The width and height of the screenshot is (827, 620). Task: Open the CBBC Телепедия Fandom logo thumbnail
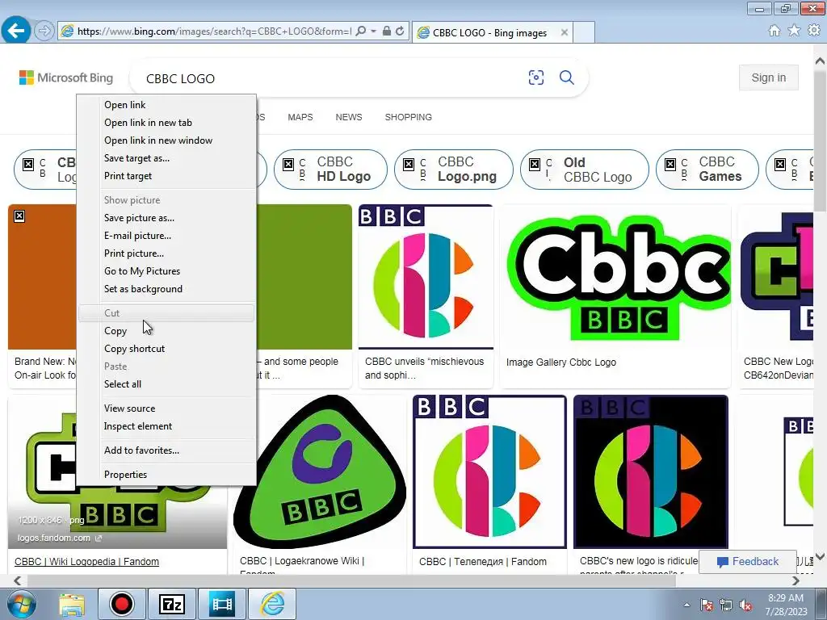490,471
